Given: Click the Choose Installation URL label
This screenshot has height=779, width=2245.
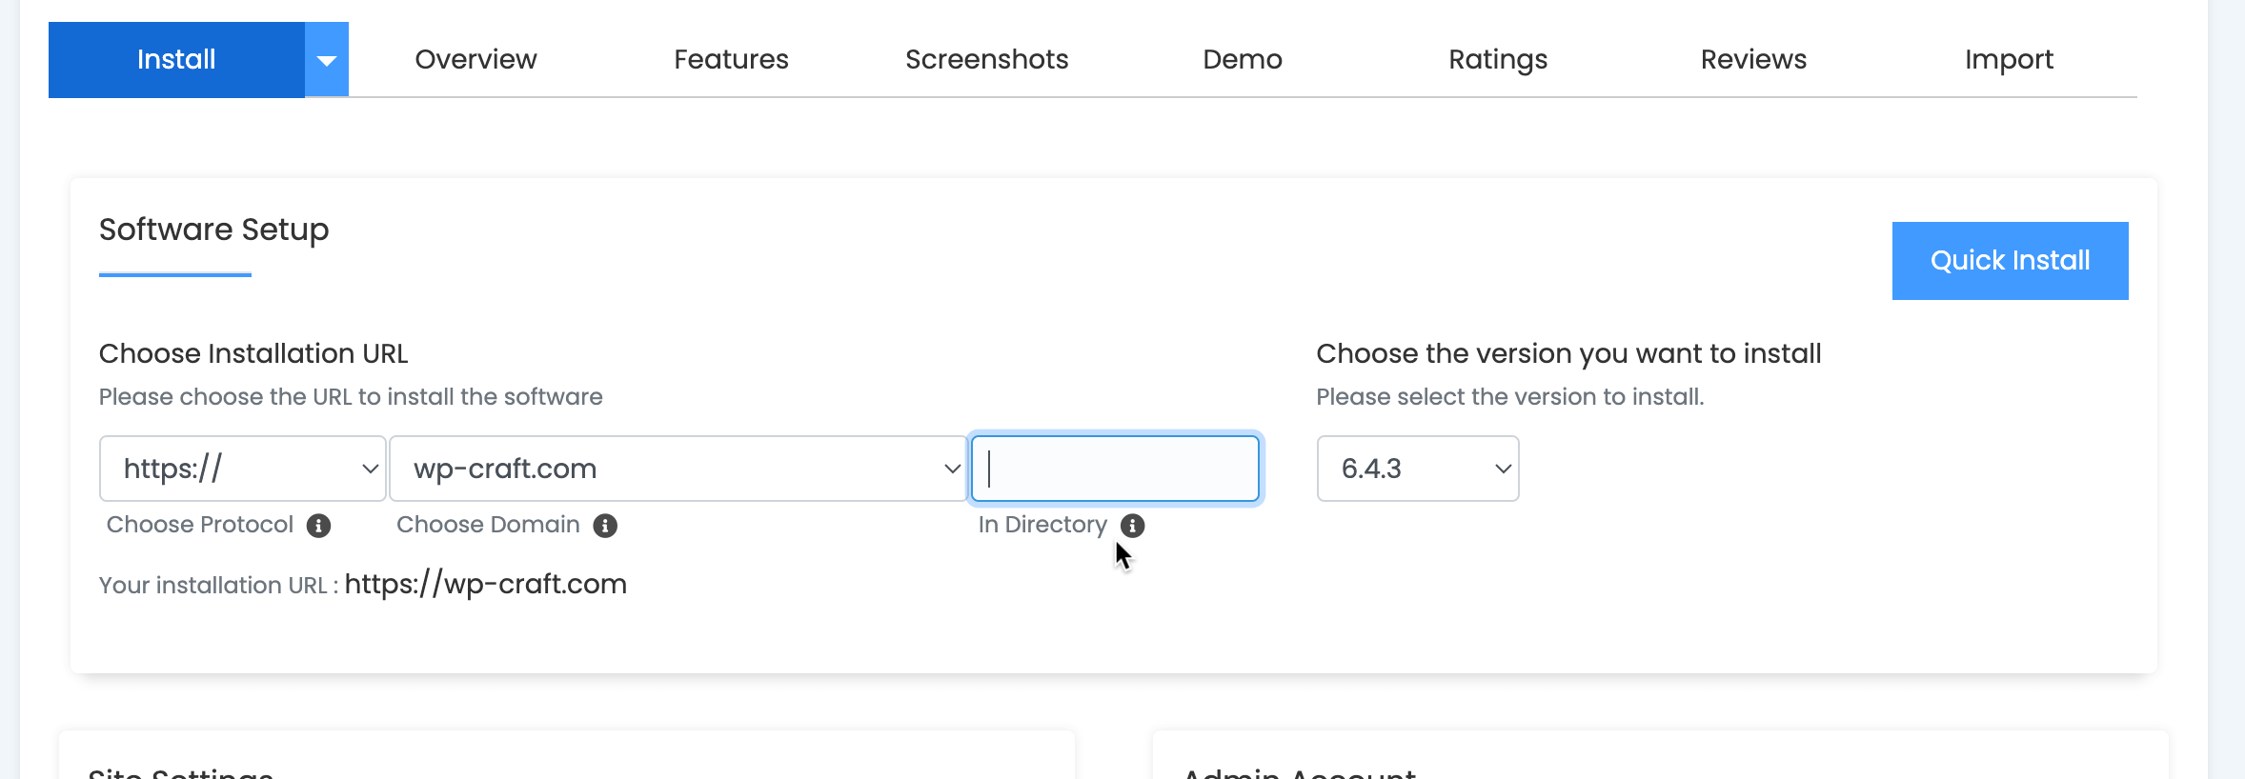Looking at the screenshot, I should click(x=253, y=353).
